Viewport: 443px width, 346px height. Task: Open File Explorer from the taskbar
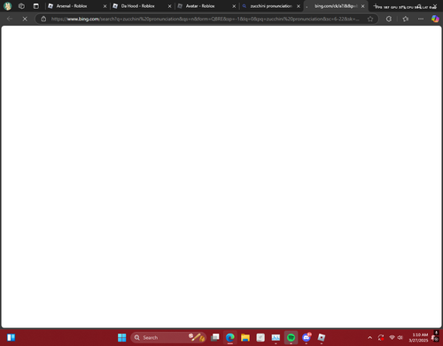tap(245, 337)
